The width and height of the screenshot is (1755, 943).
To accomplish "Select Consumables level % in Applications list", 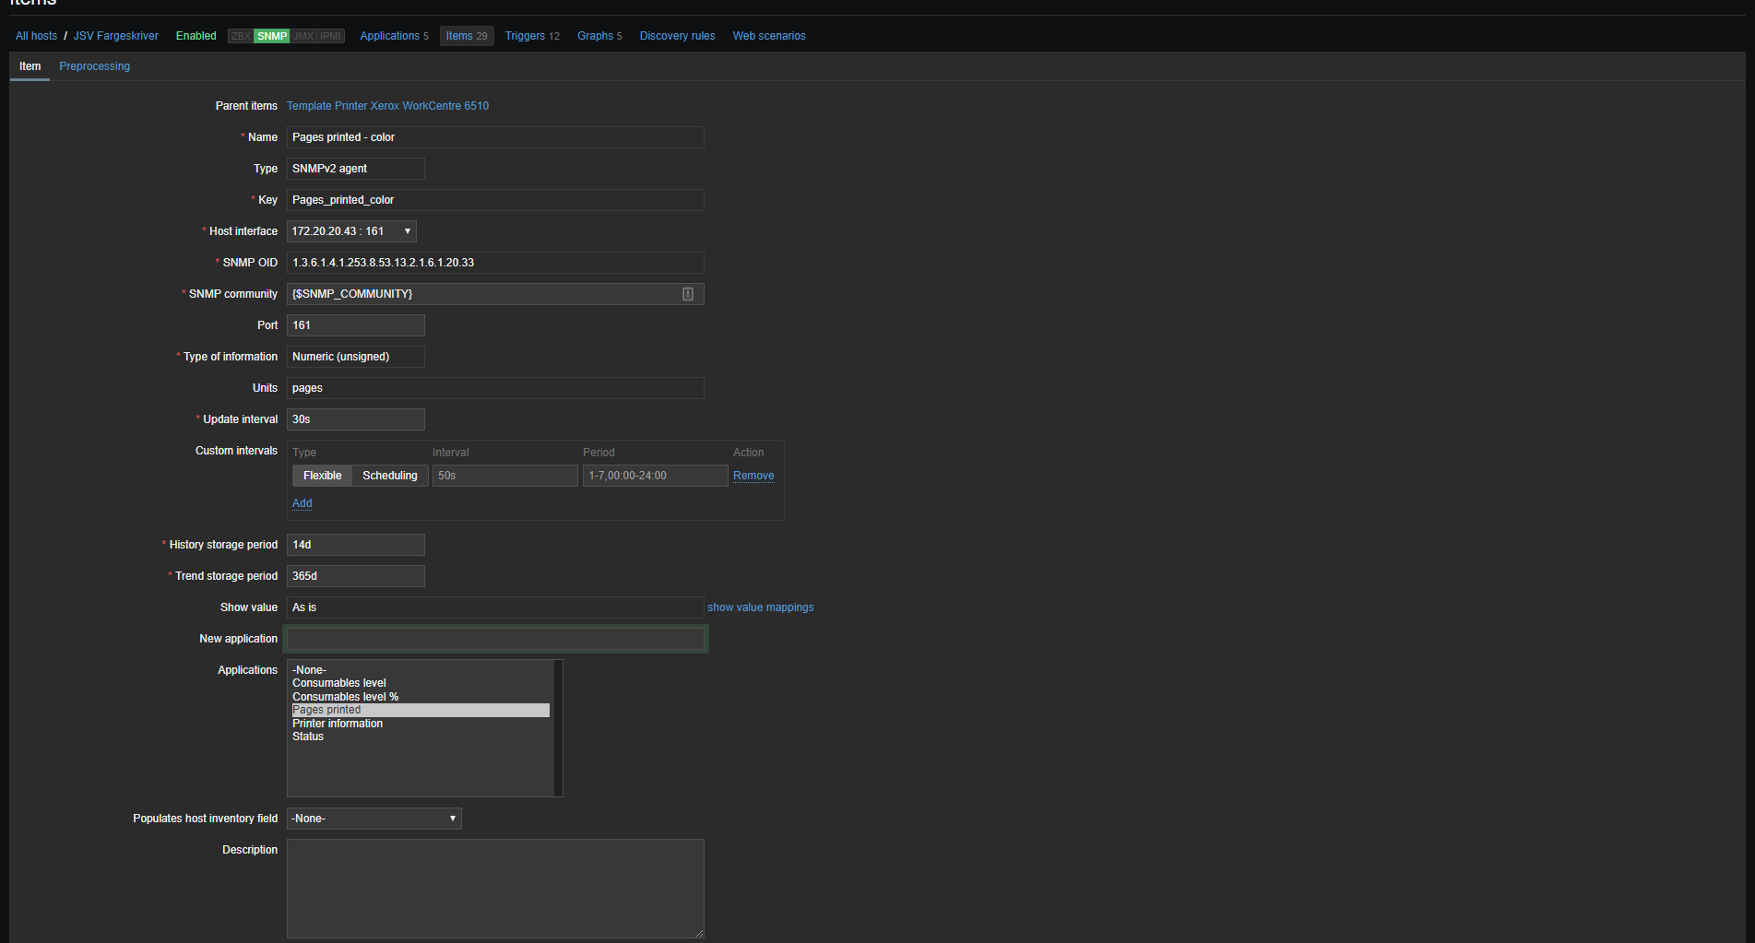I will (345, 697).
